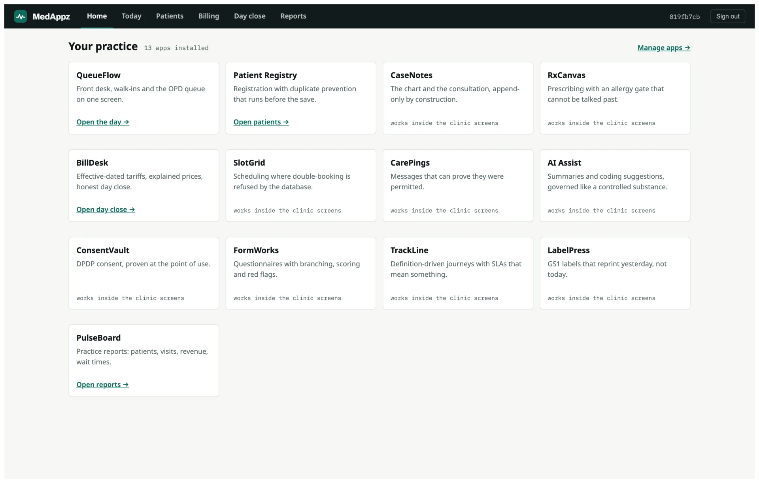Select the SlotGrid card title

tap(249, 163)
